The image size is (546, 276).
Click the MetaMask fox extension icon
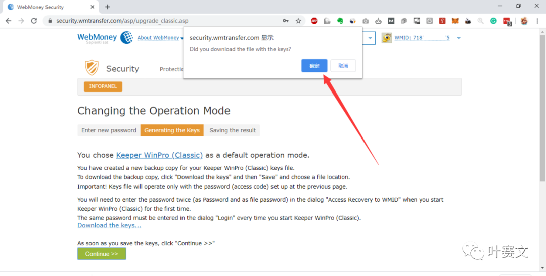click(x=455, y=21)
